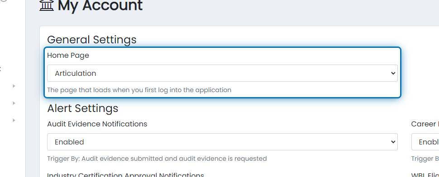
Task: Click the General Settings section heading
Action: (92, 40)
